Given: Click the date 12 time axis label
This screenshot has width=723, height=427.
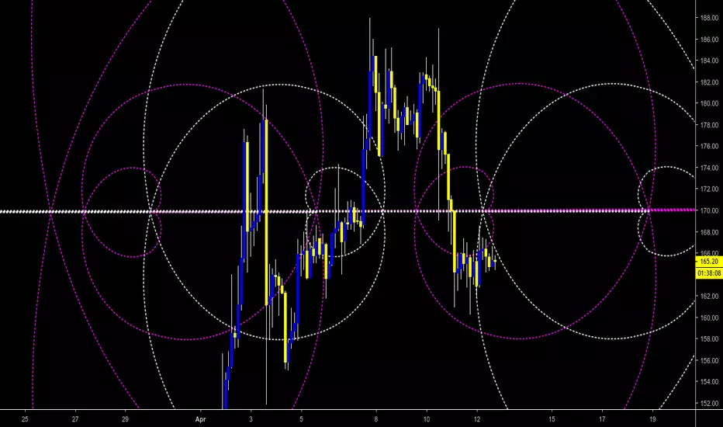Looking at the screenshot, I should coord(477,419).
